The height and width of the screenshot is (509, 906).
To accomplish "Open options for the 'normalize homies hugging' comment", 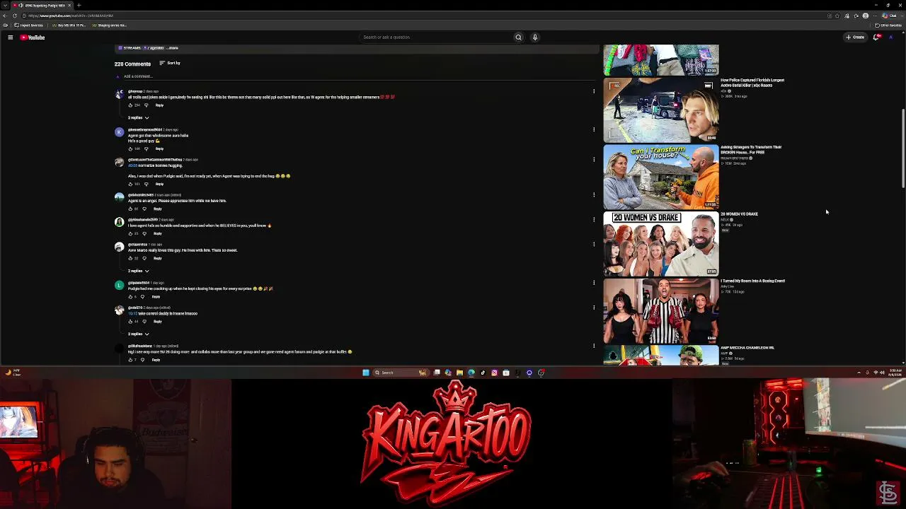I will 594,159.
